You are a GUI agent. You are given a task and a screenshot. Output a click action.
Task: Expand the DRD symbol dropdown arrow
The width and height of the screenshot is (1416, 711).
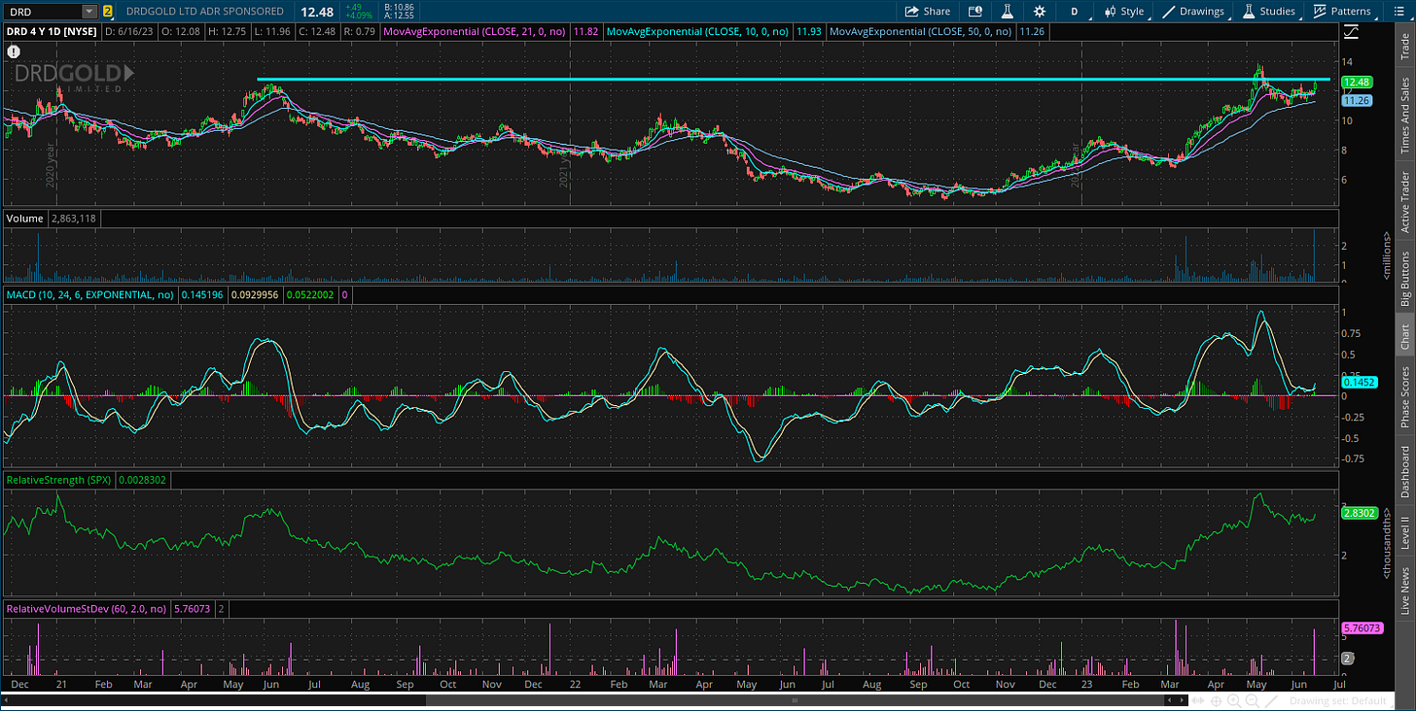[x=89, y=12]
